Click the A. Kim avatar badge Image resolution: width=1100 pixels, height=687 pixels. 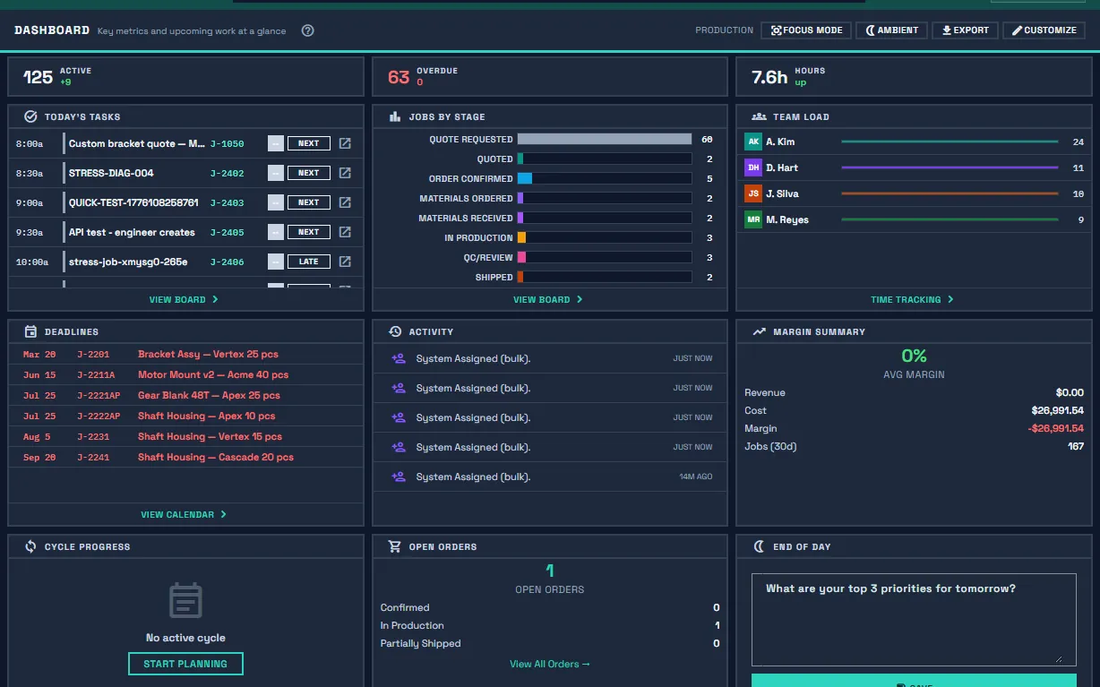tap(753, 142)
